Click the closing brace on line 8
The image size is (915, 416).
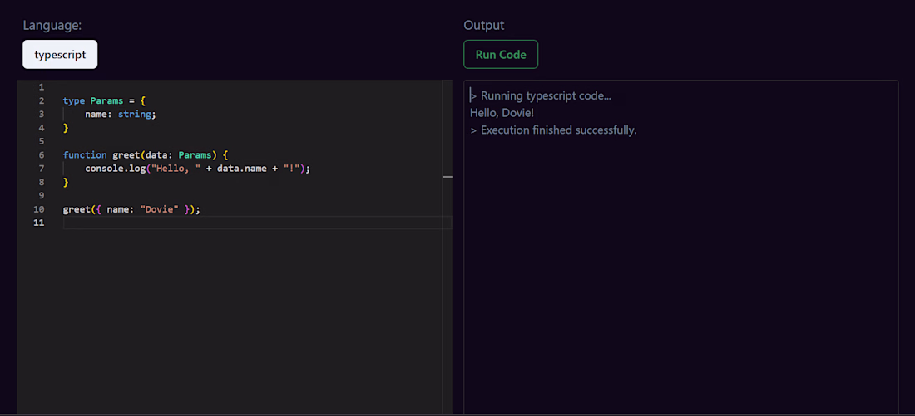click(66, 183)
